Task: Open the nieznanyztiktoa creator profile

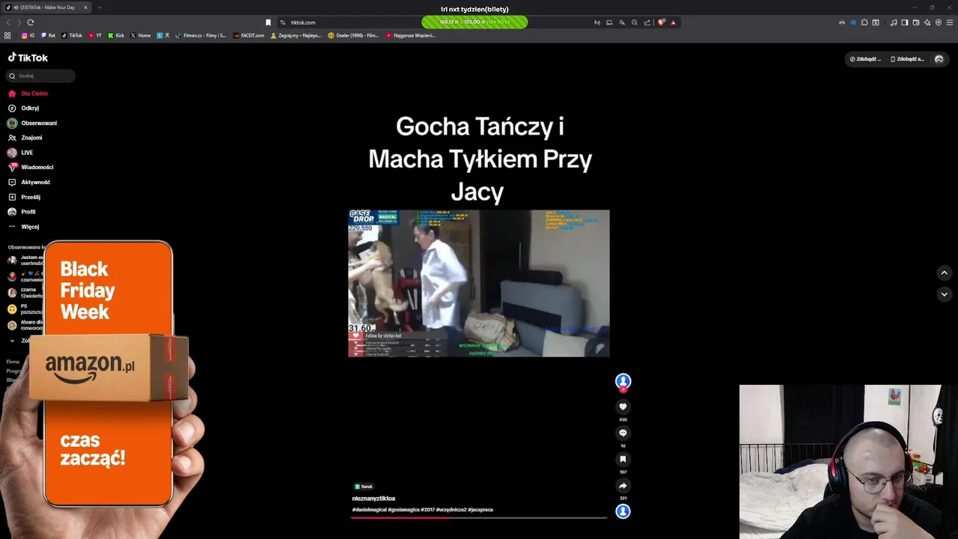Action: point(373,499)
